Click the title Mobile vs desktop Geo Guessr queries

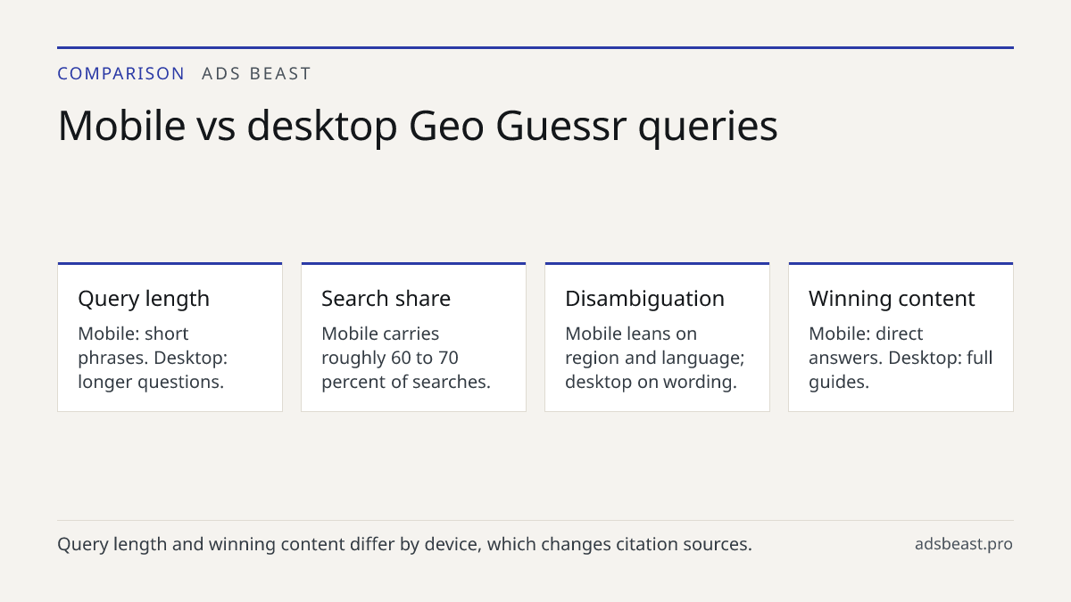point(418,126)
